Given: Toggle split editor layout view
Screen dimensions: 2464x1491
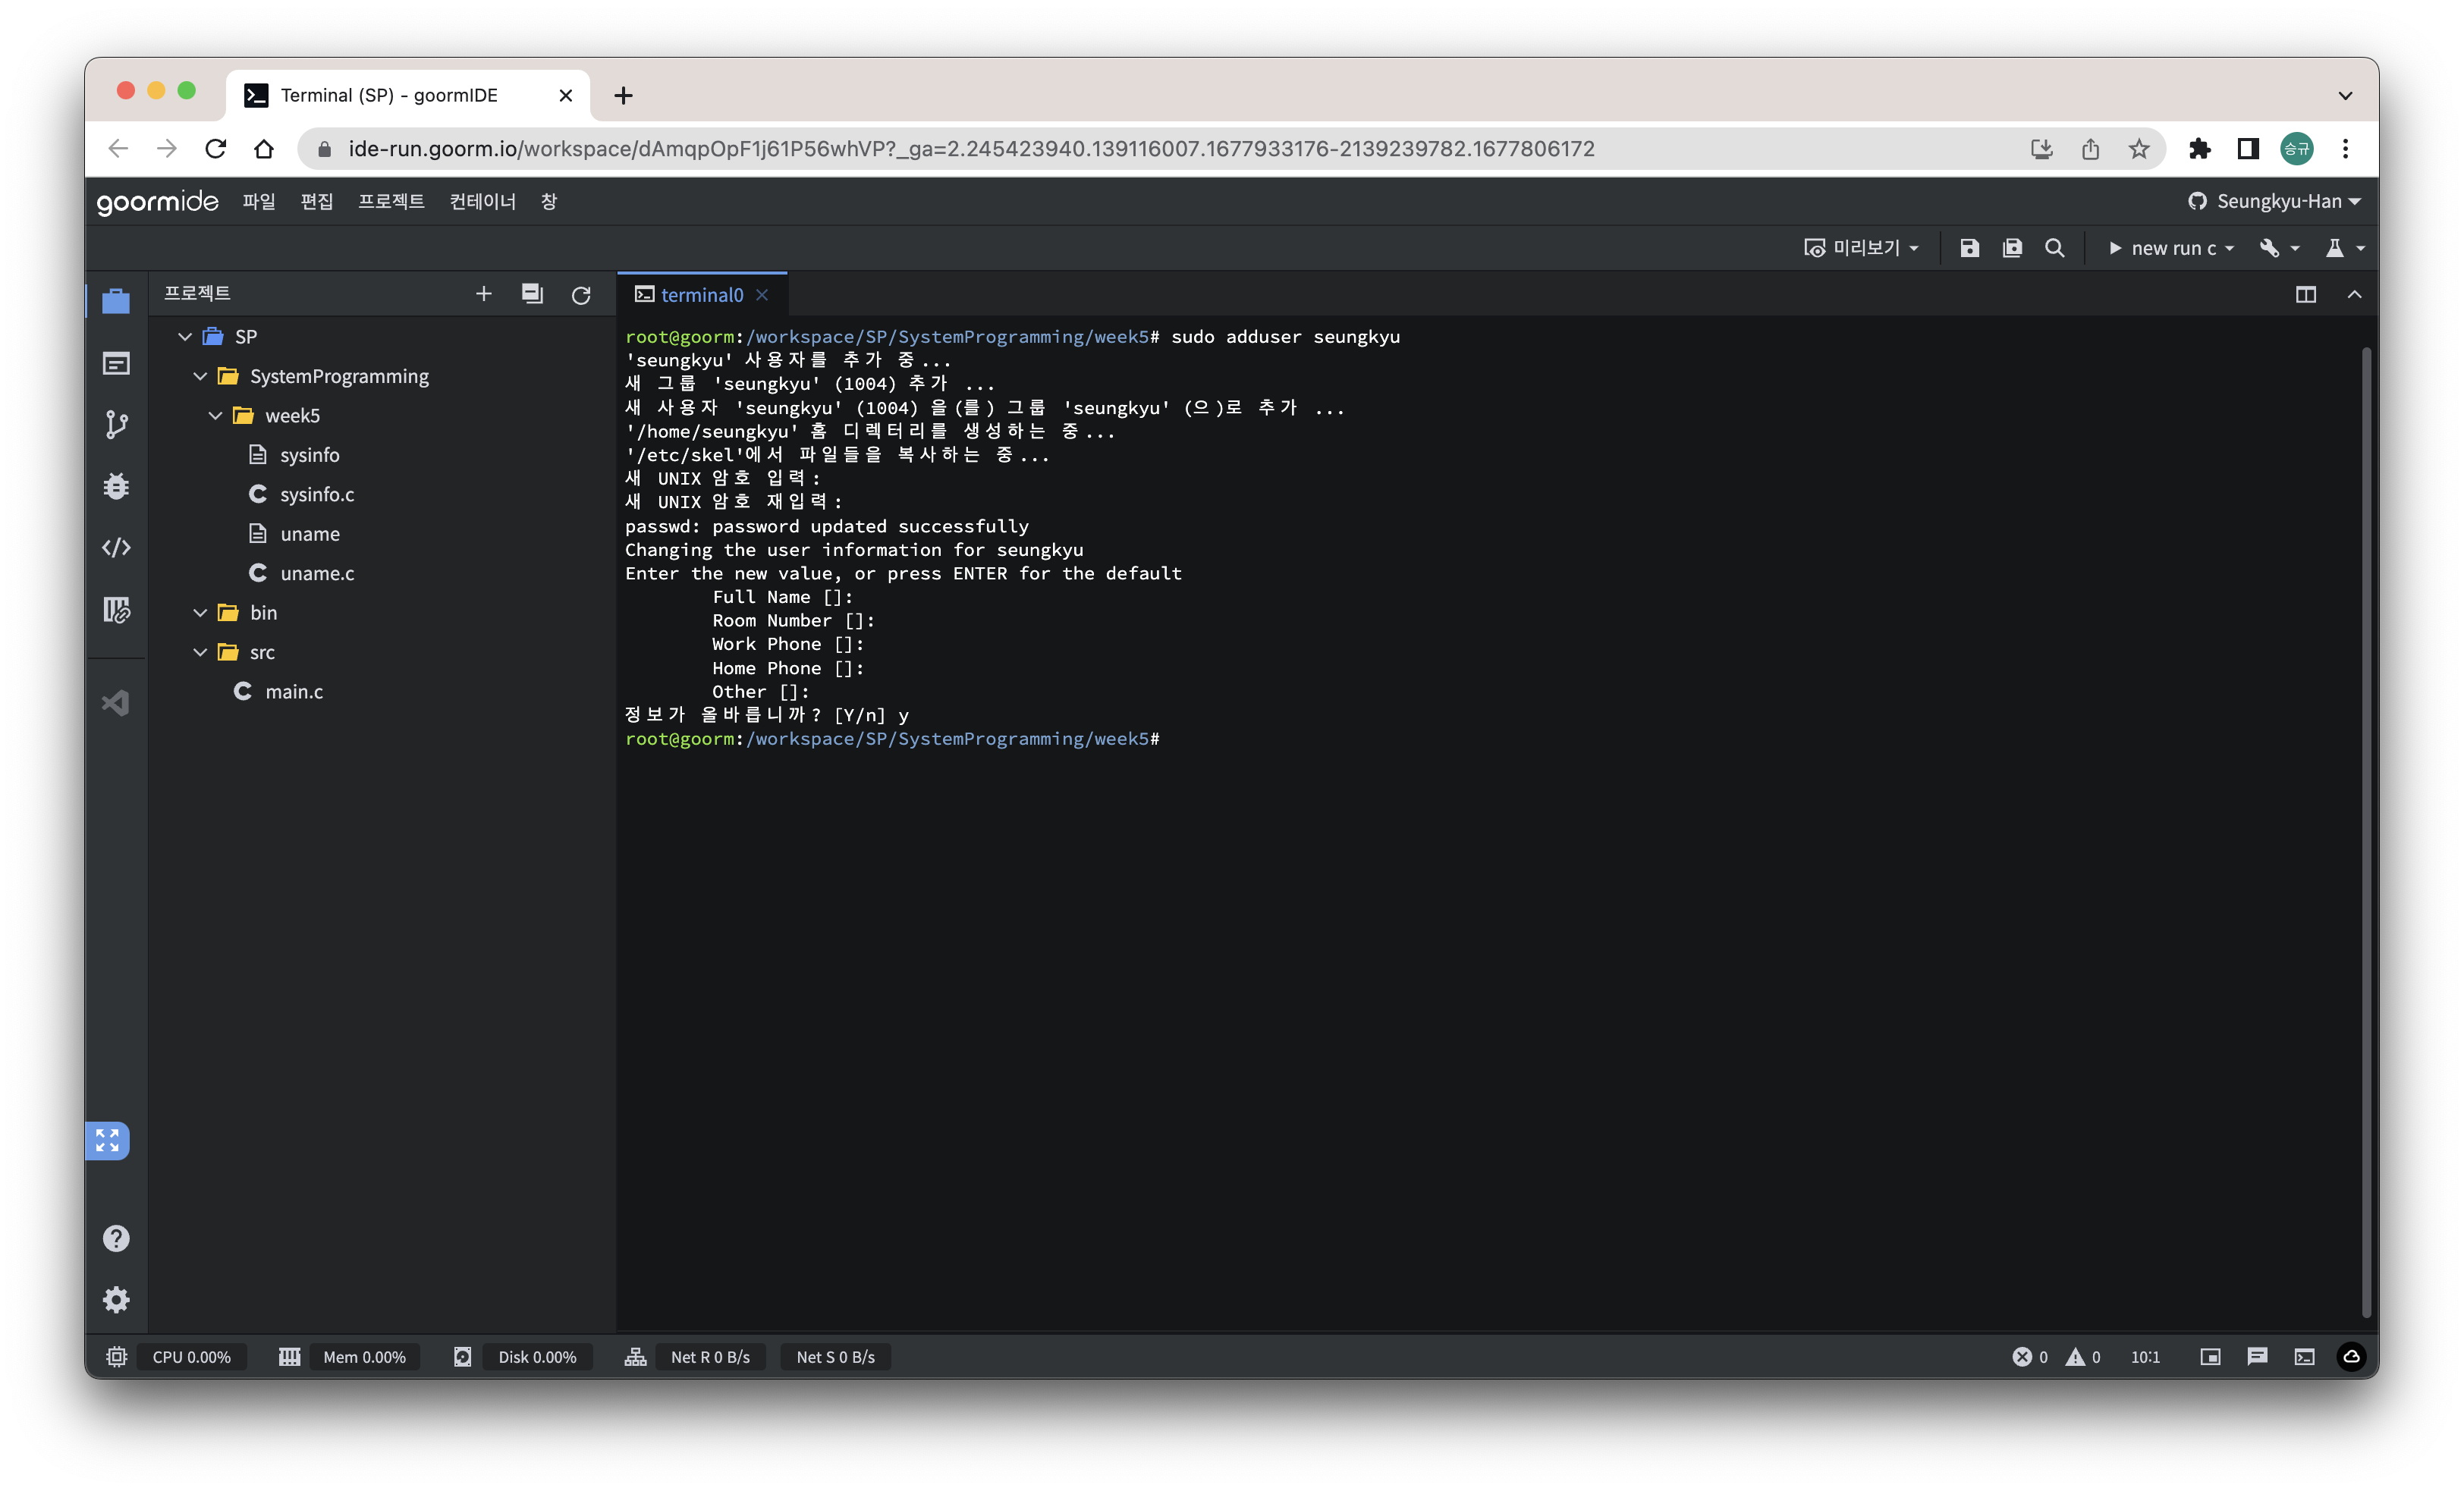Looking at the screenshot, I should [x=2305, y=295].
